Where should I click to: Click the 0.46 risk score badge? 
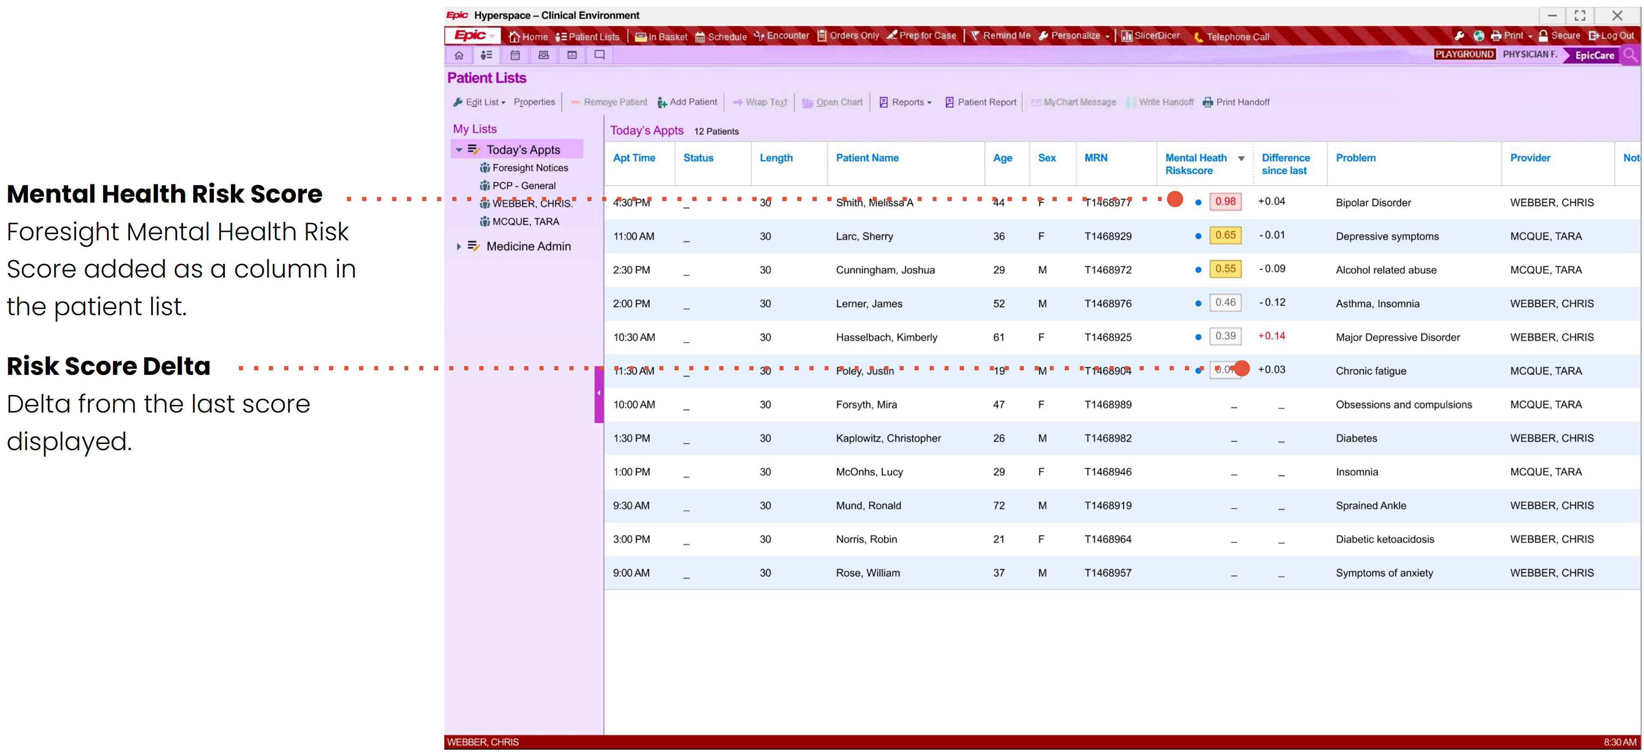(1225, 303)
